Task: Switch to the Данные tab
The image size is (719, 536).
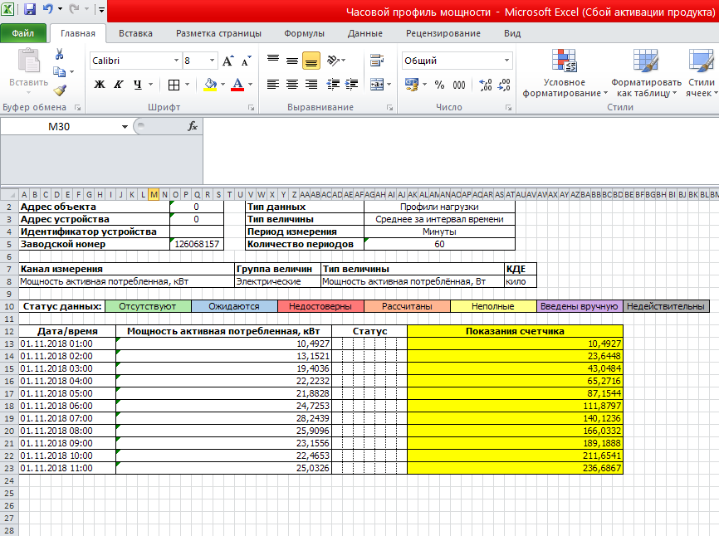Action: click(x=365, y=33)
